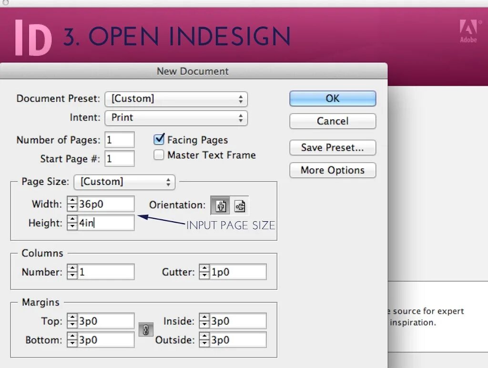Image resolution: width=488 pixels, height=368 pixels.
Task: Click the Number of Pages field
Action: [x=120, y=140]
